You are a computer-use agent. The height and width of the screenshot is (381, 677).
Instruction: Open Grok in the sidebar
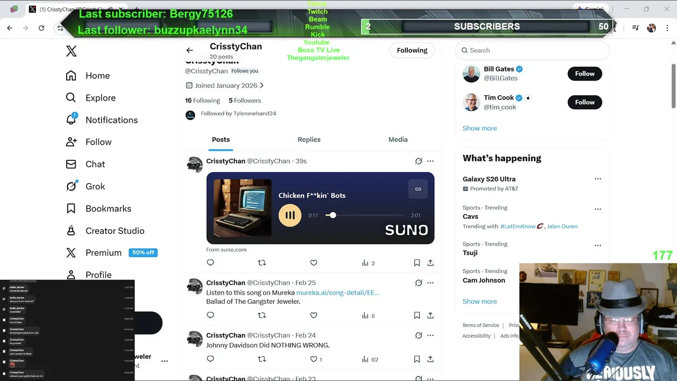coord(85,186)
